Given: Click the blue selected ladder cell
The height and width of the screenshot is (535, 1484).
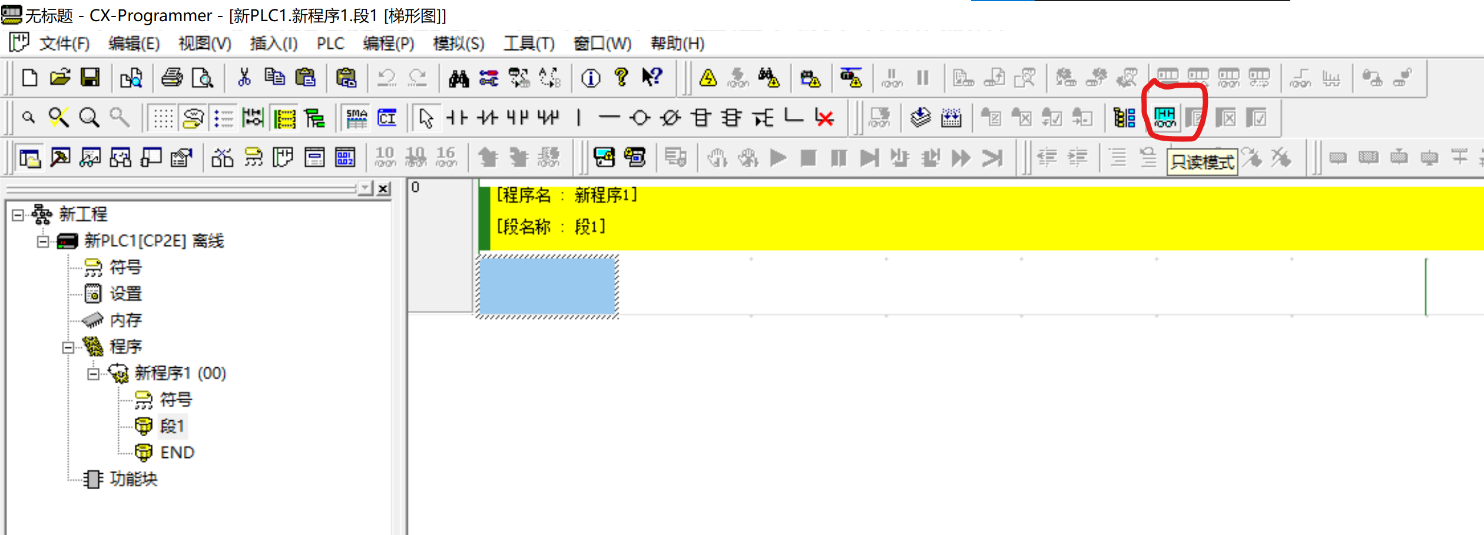Looking at the screenshot, I should (548, 287).
